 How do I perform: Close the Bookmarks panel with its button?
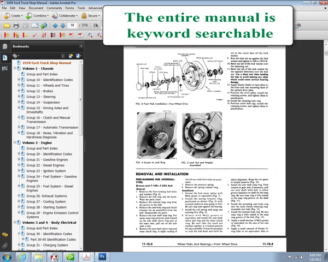tap(81, 46)
